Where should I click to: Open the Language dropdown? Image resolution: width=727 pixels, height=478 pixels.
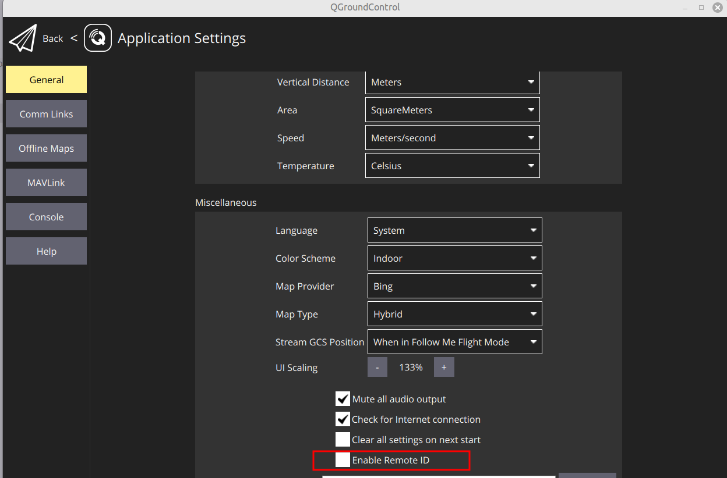pyautogui.click(x=455, y=230)
